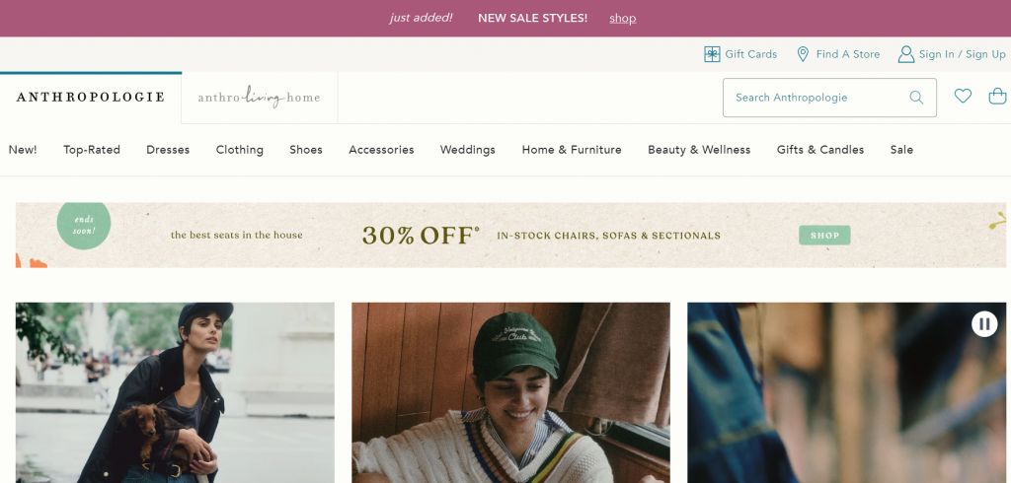The image size is (1011, 483).
Task: Open the shopping bag icon
Action: [x=997, y=97]
